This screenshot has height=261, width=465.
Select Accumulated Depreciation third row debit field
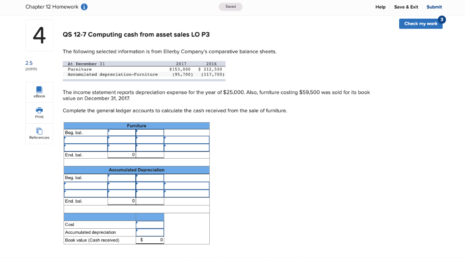(122, 193)
